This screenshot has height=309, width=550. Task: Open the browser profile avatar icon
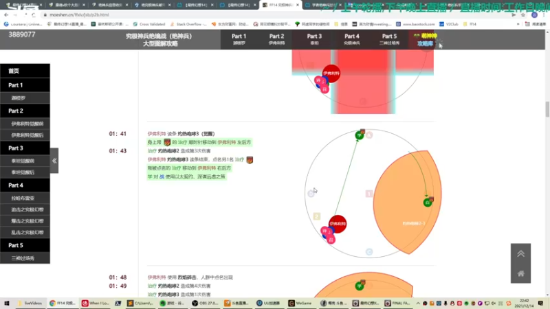coord(534,14)
